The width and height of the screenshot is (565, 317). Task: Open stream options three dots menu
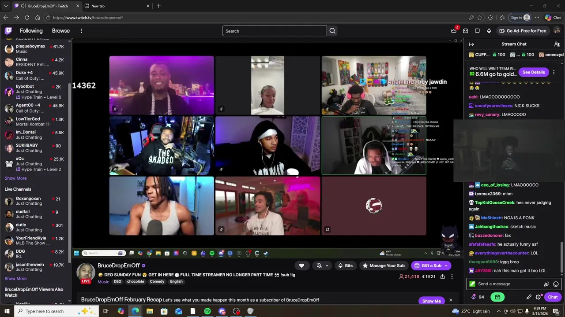[x=452, y=276]
